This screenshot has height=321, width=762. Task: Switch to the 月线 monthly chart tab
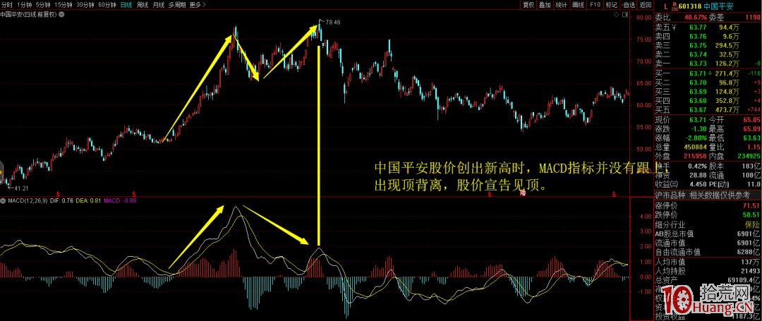(158, 5)
